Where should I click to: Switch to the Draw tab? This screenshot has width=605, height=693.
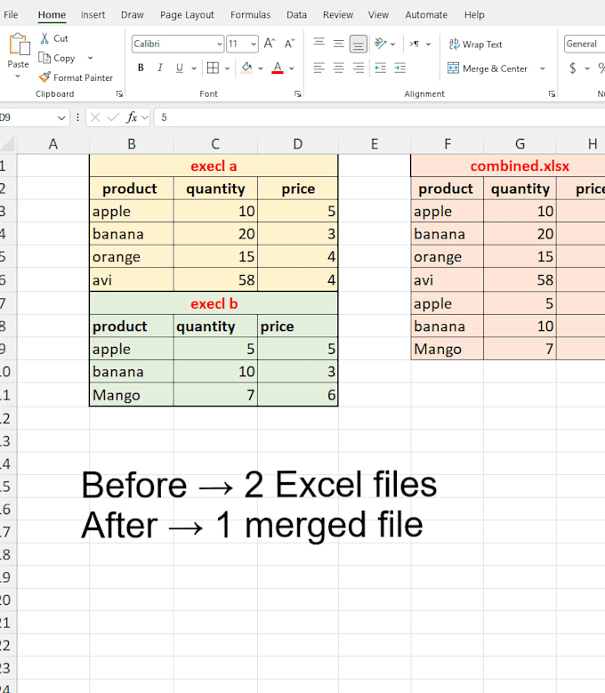point(133,14)
